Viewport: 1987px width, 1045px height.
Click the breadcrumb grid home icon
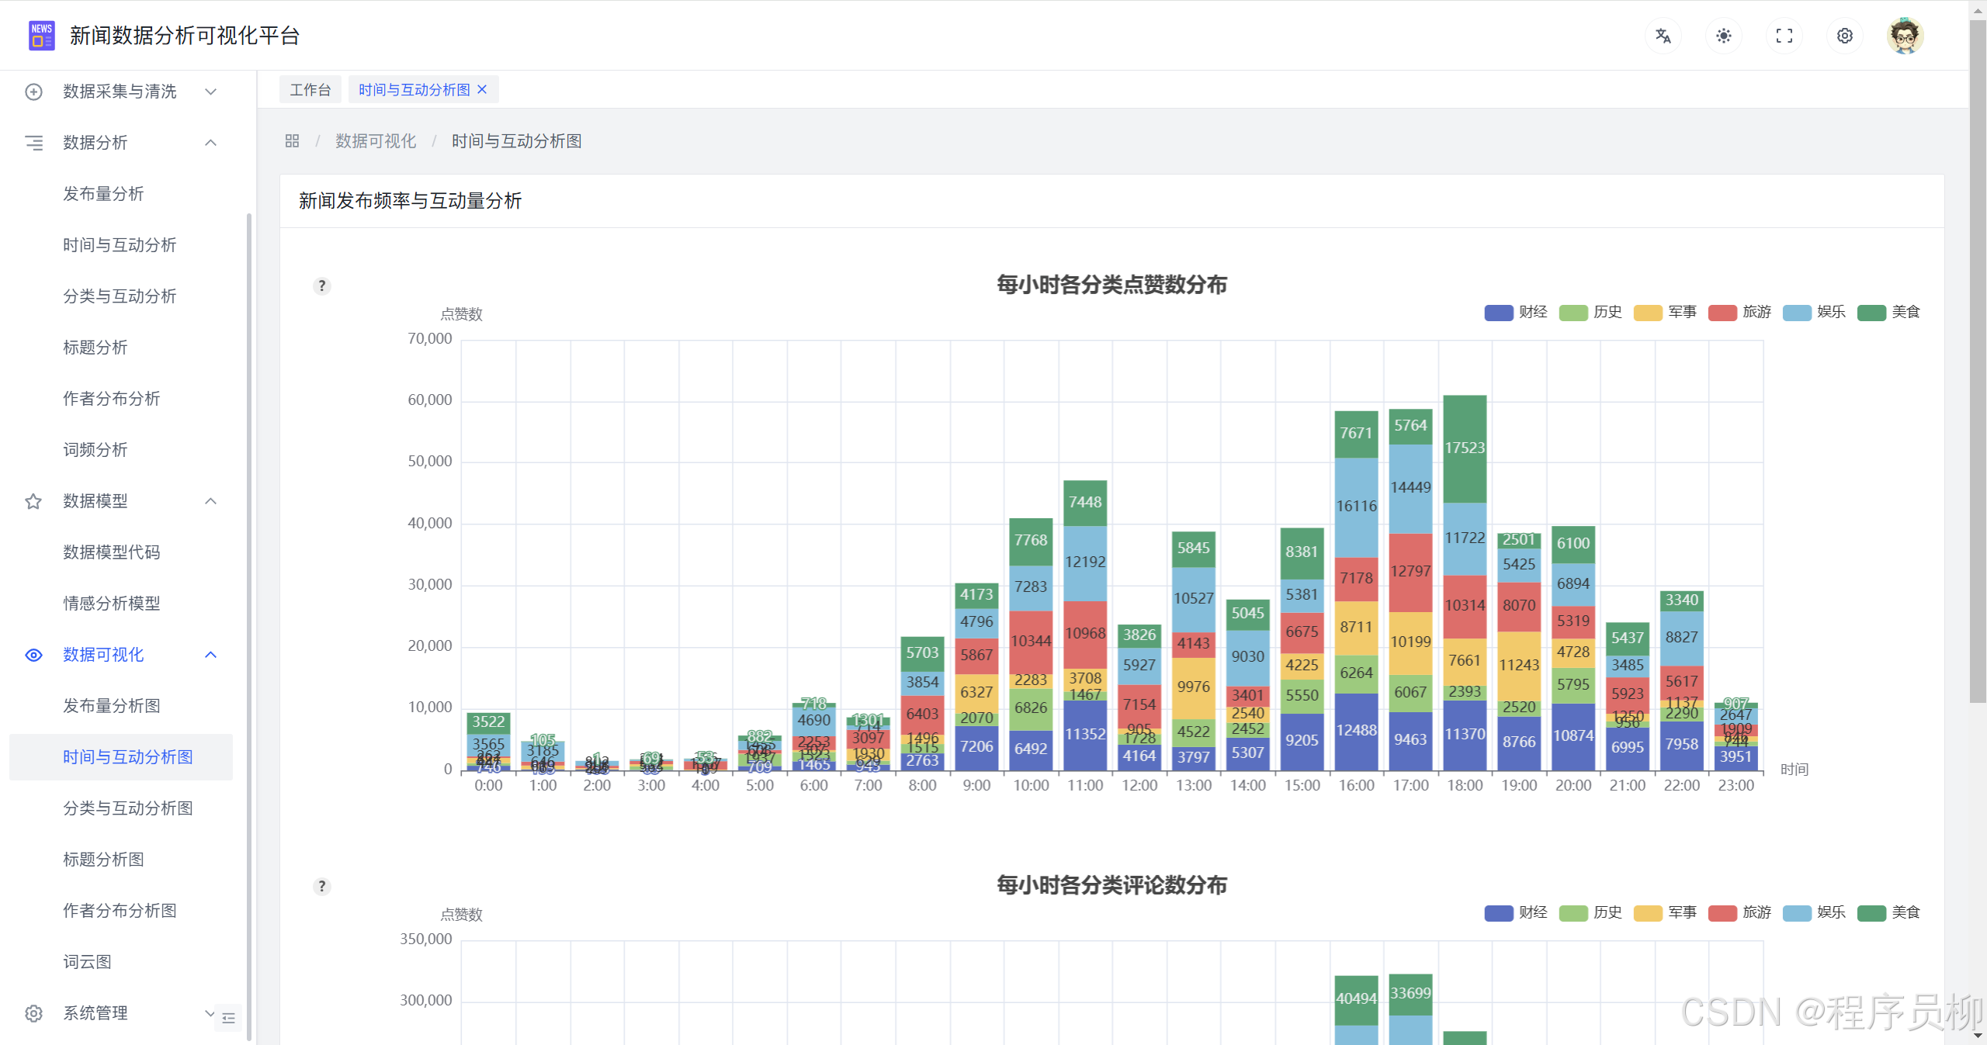(292, 140)
